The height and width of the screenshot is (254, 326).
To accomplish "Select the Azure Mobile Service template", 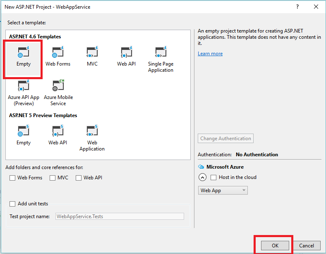I will point(58,86).
